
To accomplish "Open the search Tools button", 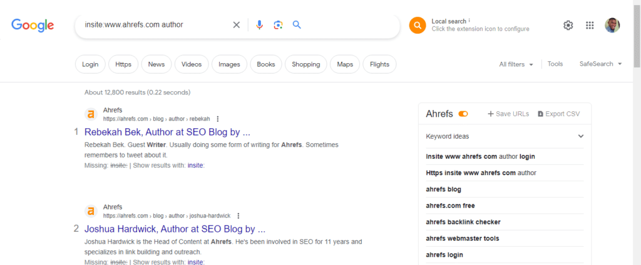I will pos(555,64).
